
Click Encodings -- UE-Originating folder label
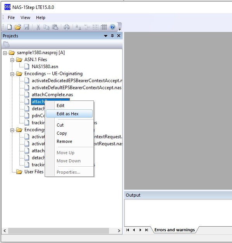(x=54, y=74)
